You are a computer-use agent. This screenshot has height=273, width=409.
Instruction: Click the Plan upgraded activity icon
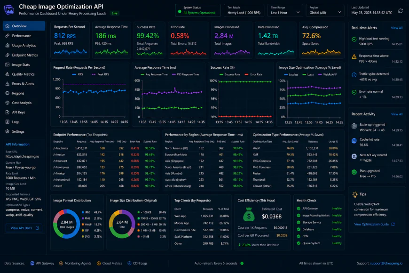(x=354, y=172)
